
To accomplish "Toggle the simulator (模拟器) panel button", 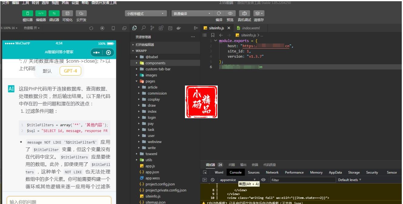I will [x=28, y=14].
